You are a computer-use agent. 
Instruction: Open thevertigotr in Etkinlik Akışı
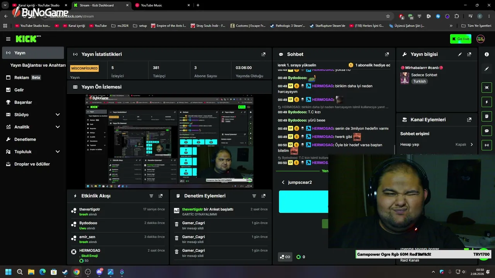point(90,209)
